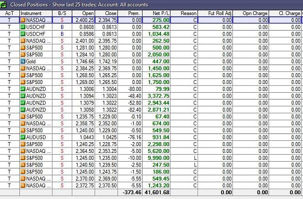This screenshot has height=199, width=303.
Task: Click the total Net P/L 41,601.68
Action: [x=157, y=192]
